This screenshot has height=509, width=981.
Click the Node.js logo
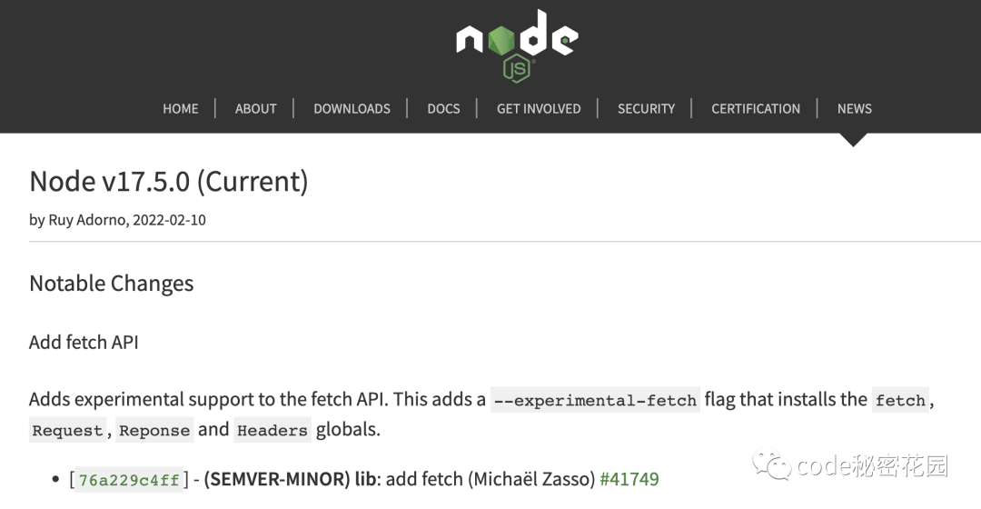(517, 45)
